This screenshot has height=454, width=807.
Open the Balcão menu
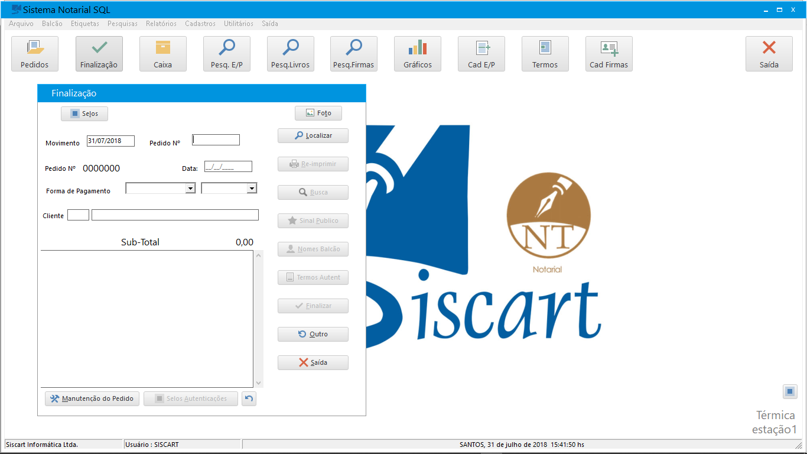point(52,24)
